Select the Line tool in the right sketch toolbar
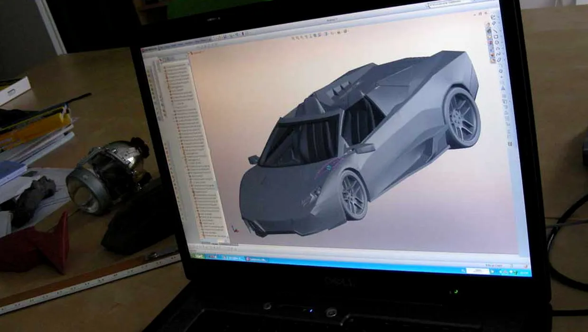Screen dimensions: 588x332 495,32
